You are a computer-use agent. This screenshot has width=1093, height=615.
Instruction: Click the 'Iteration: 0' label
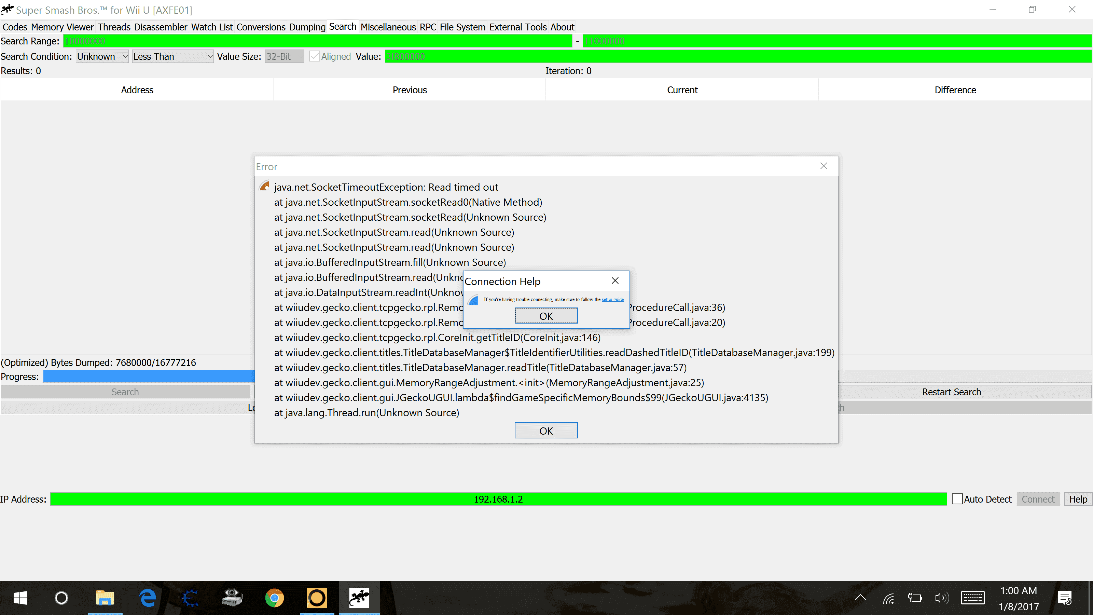(568, 71)
